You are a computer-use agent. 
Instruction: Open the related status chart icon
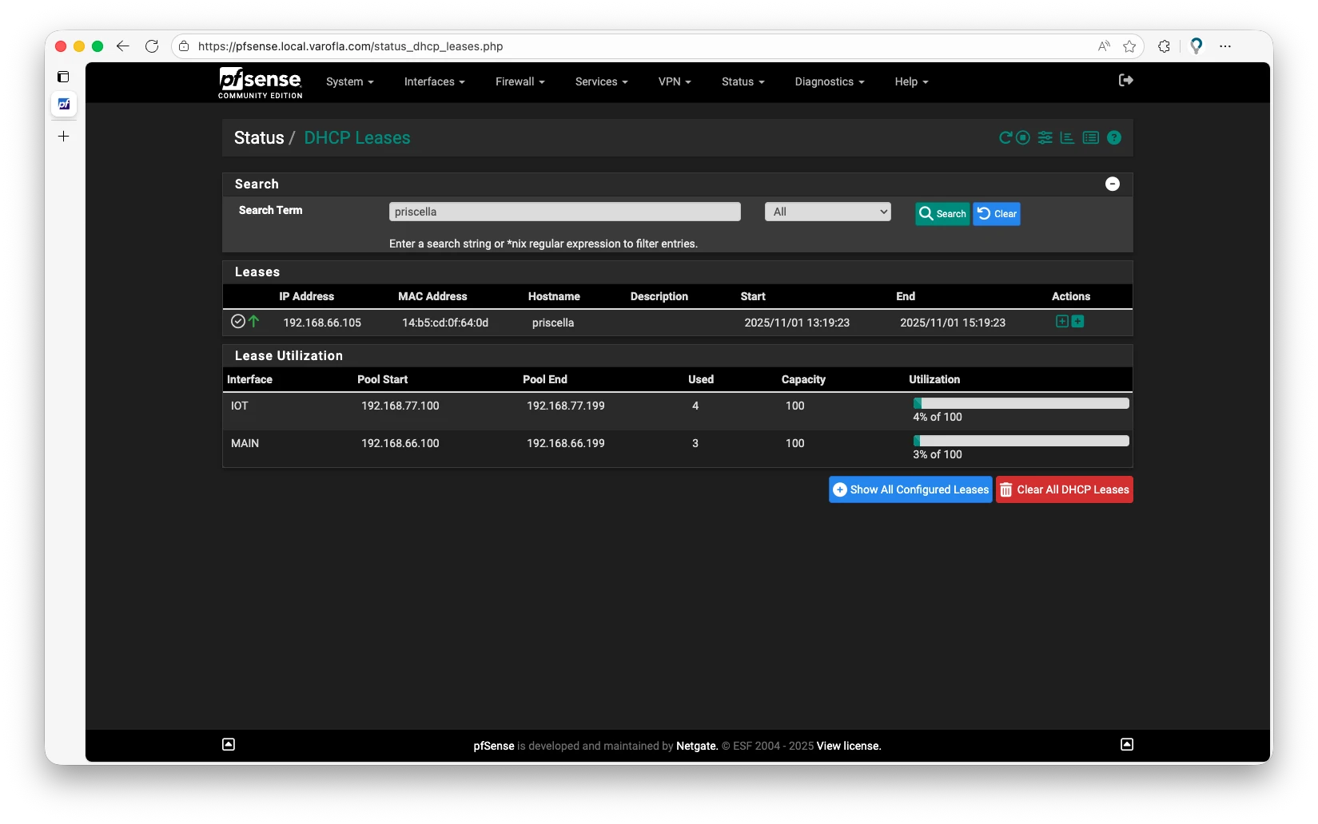(1067, 137)
